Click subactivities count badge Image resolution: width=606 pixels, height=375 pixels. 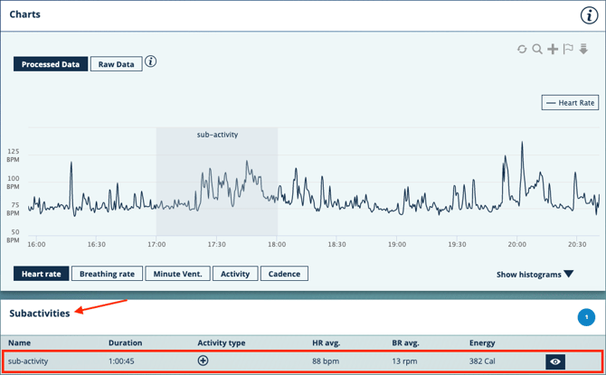[x=586, y=317]
